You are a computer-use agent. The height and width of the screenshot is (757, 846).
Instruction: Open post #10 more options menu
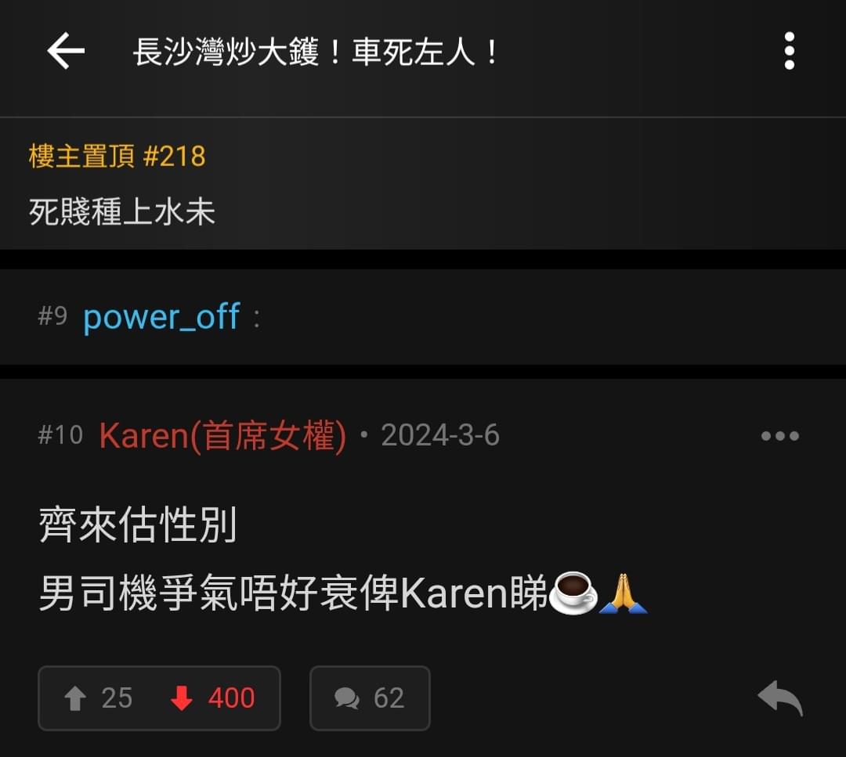(779, 436)
